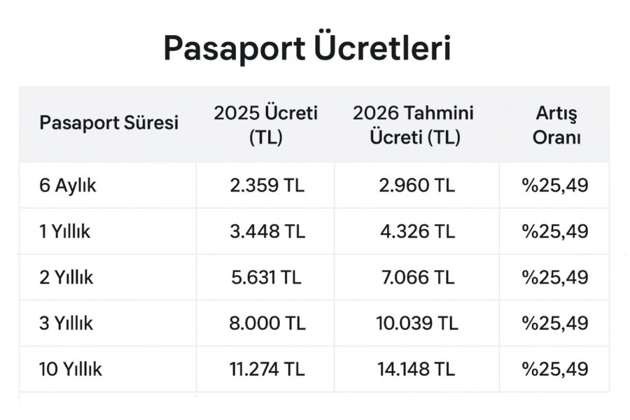Select the 3.448 TL price cell

[x=267, y=232]
